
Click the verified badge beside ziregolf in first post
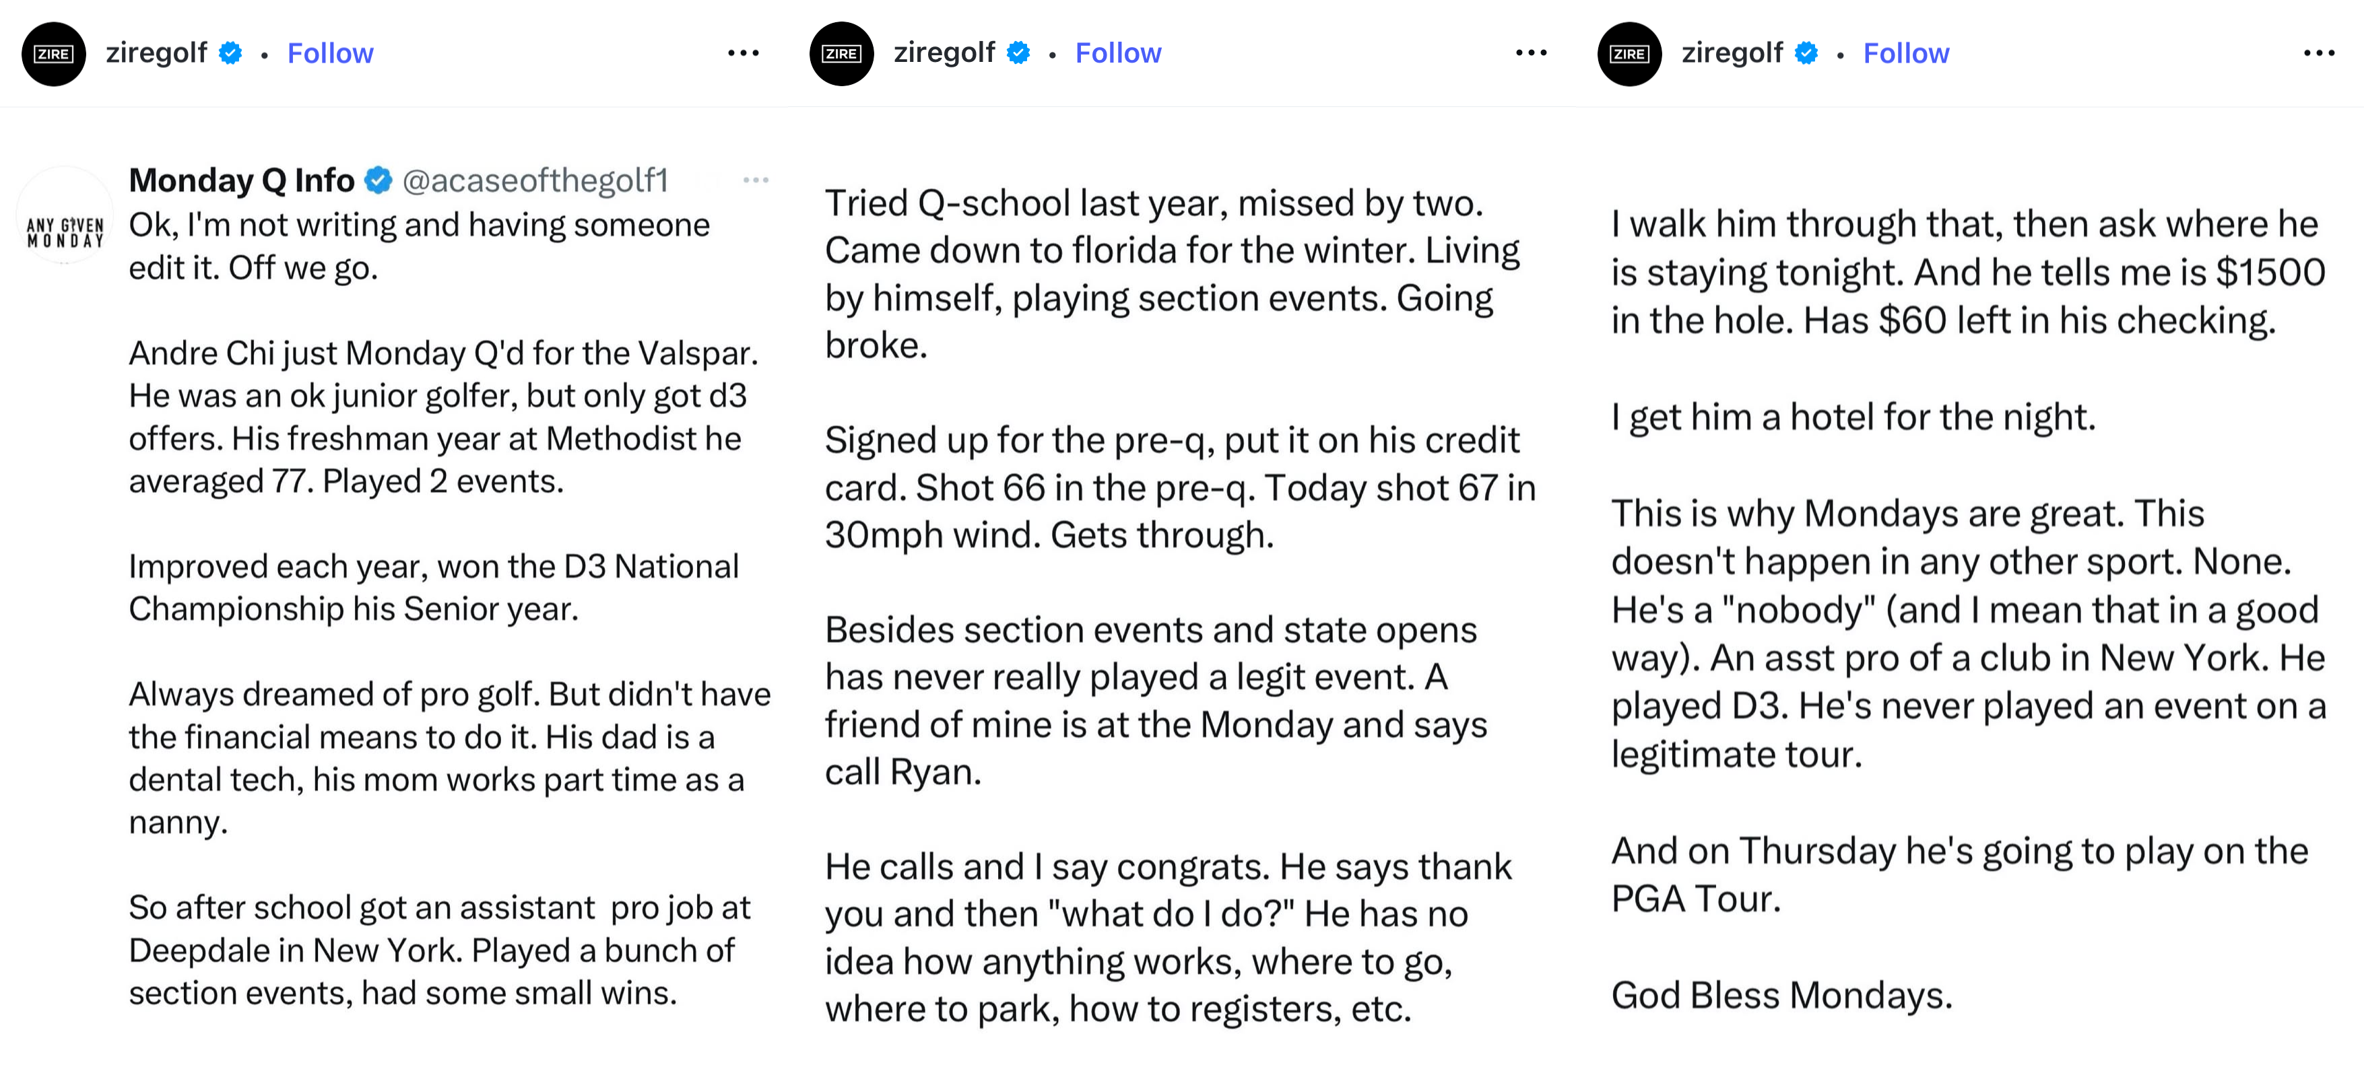click(x=230, y=53)
